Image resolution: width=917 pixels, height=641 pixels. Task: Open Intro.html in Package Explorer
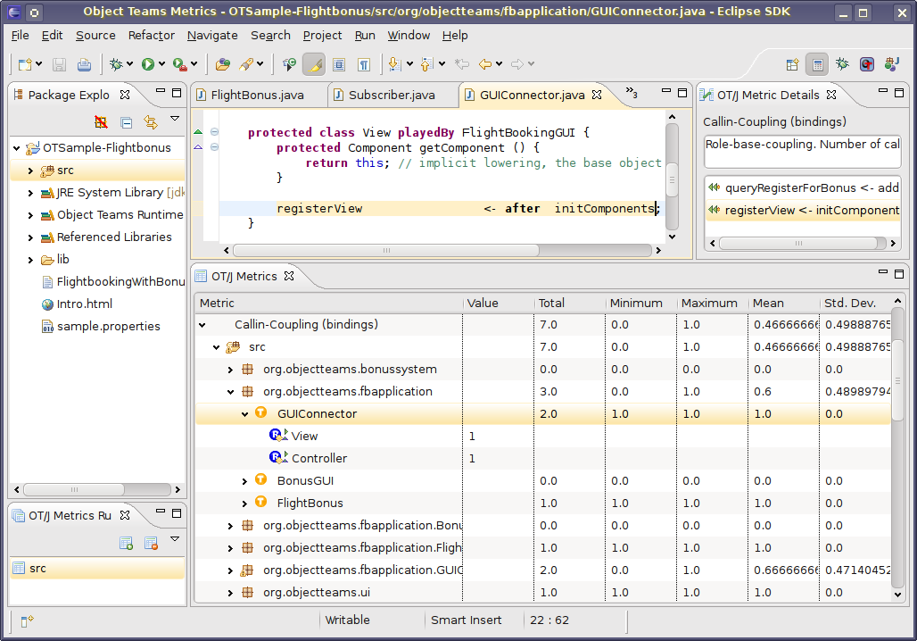click(84, 304)
